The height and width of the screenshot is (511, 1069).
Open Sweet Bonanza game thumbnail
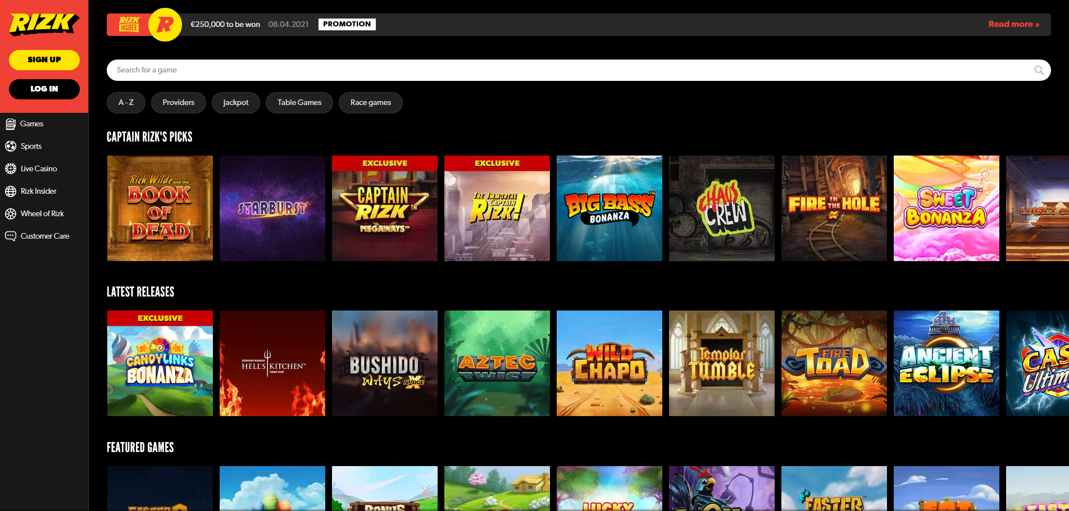947,208
